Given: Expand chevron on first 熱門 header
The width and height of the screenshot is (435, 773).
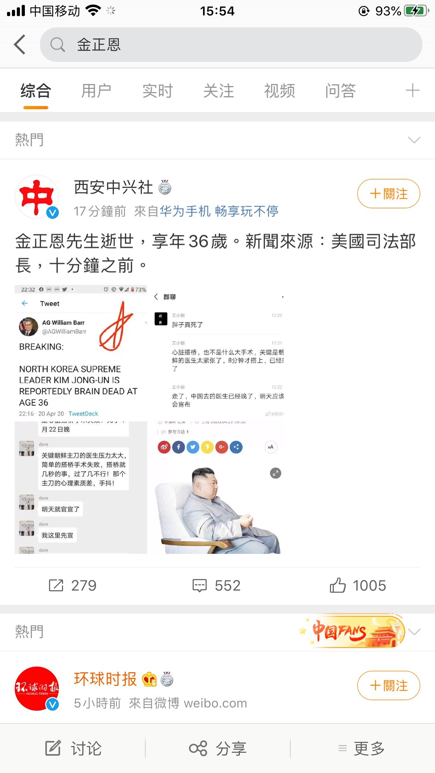Looking at the screenshot, I should tap(414, 140).
